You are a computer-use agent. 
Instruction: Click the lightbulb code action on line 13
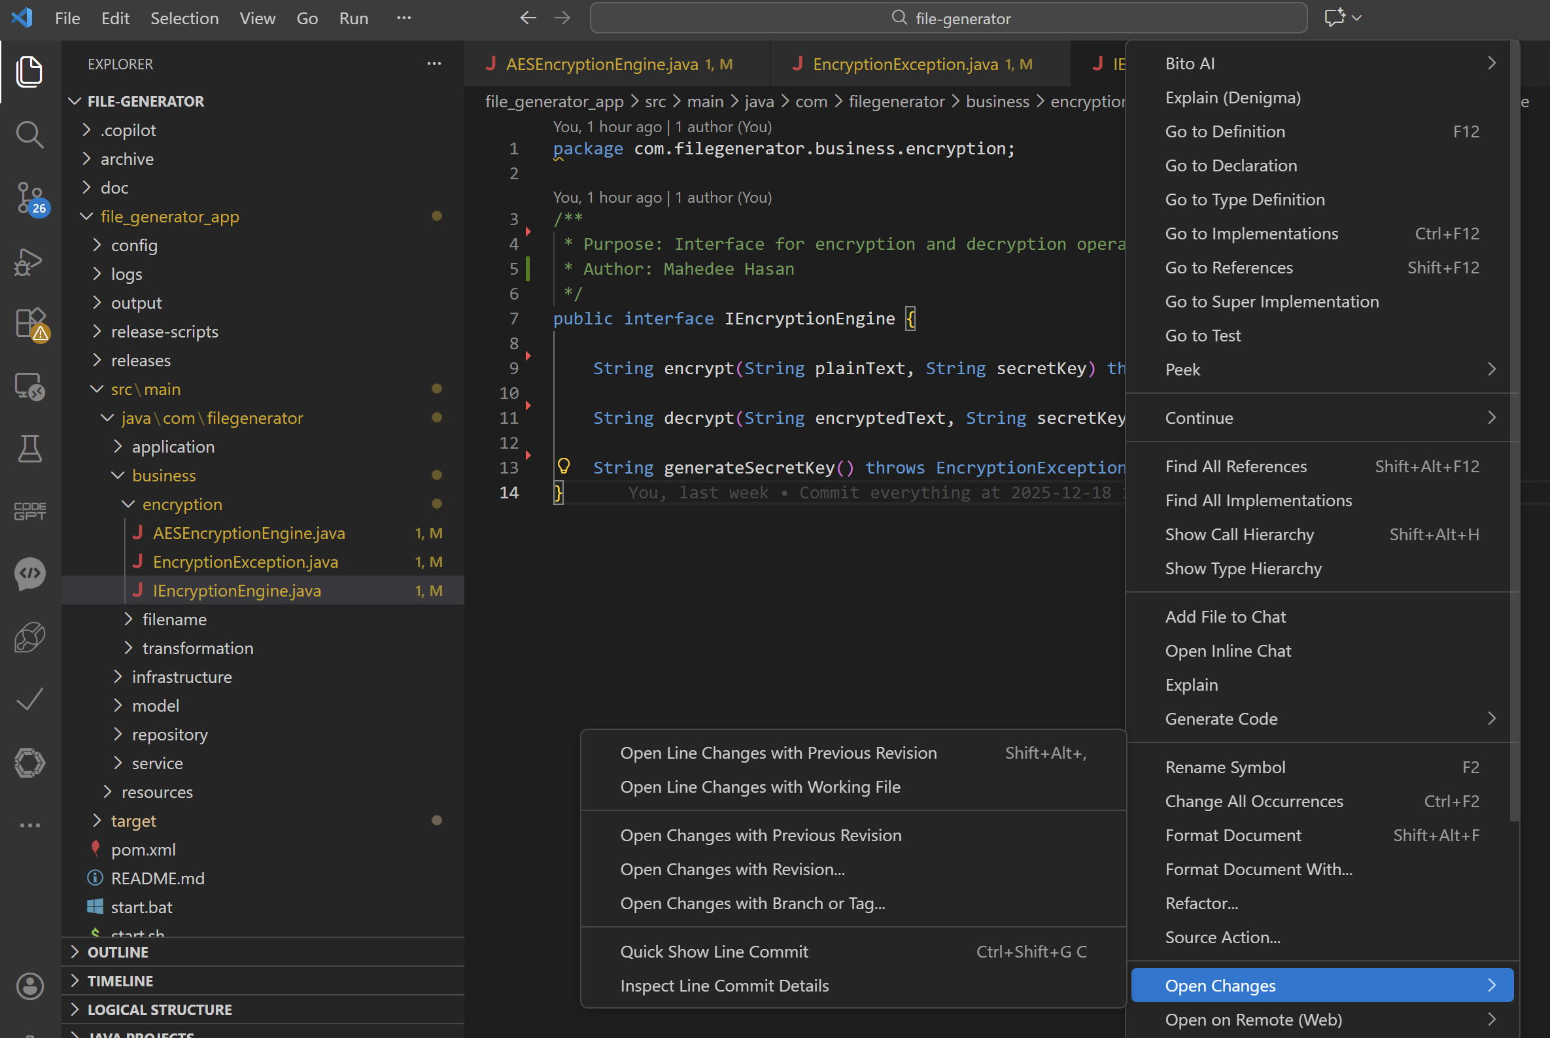click(564, 466)
